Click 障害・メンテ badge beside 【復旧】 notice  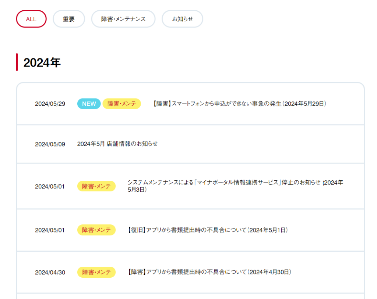click(96, 230)
